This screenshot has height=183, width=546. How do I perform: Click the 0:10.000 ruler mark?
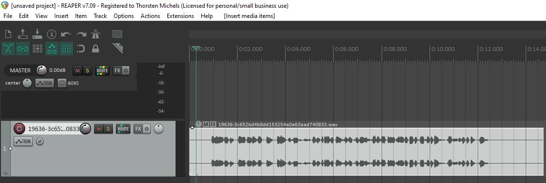(443, 49)
